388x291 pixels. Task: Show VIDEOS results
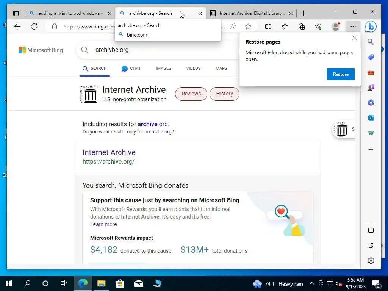point(193,68)
